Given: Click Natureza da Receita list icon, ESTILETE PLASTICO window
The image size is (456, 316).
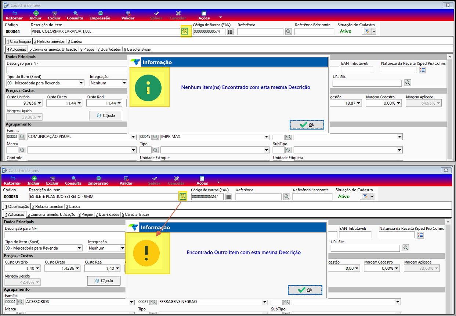Looking at the screenshot, I should (420, 235).
